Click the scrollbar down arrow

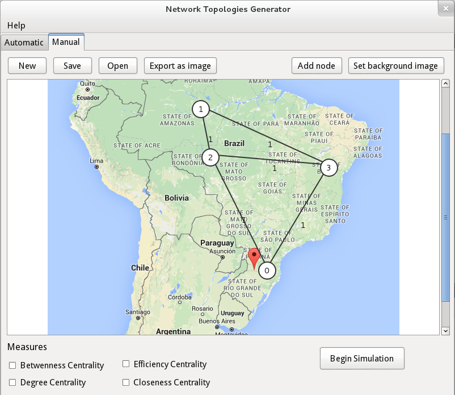[x=445, y=331]
